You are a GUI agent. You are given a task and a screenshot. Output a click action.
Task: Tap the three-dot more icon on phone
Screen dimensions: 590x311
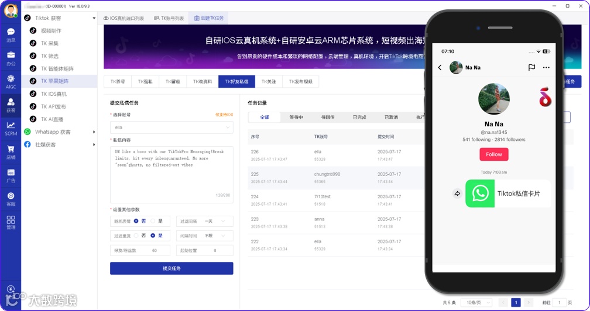click(x=546, y=68)
